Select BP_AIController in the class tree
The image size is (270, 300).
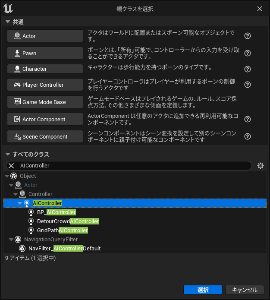57,212
